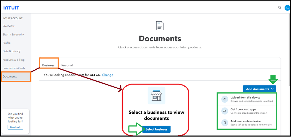291x137 pixels.
Task: Click the text "Quickly access documents from across your Intuit products."
Action: 160,47
